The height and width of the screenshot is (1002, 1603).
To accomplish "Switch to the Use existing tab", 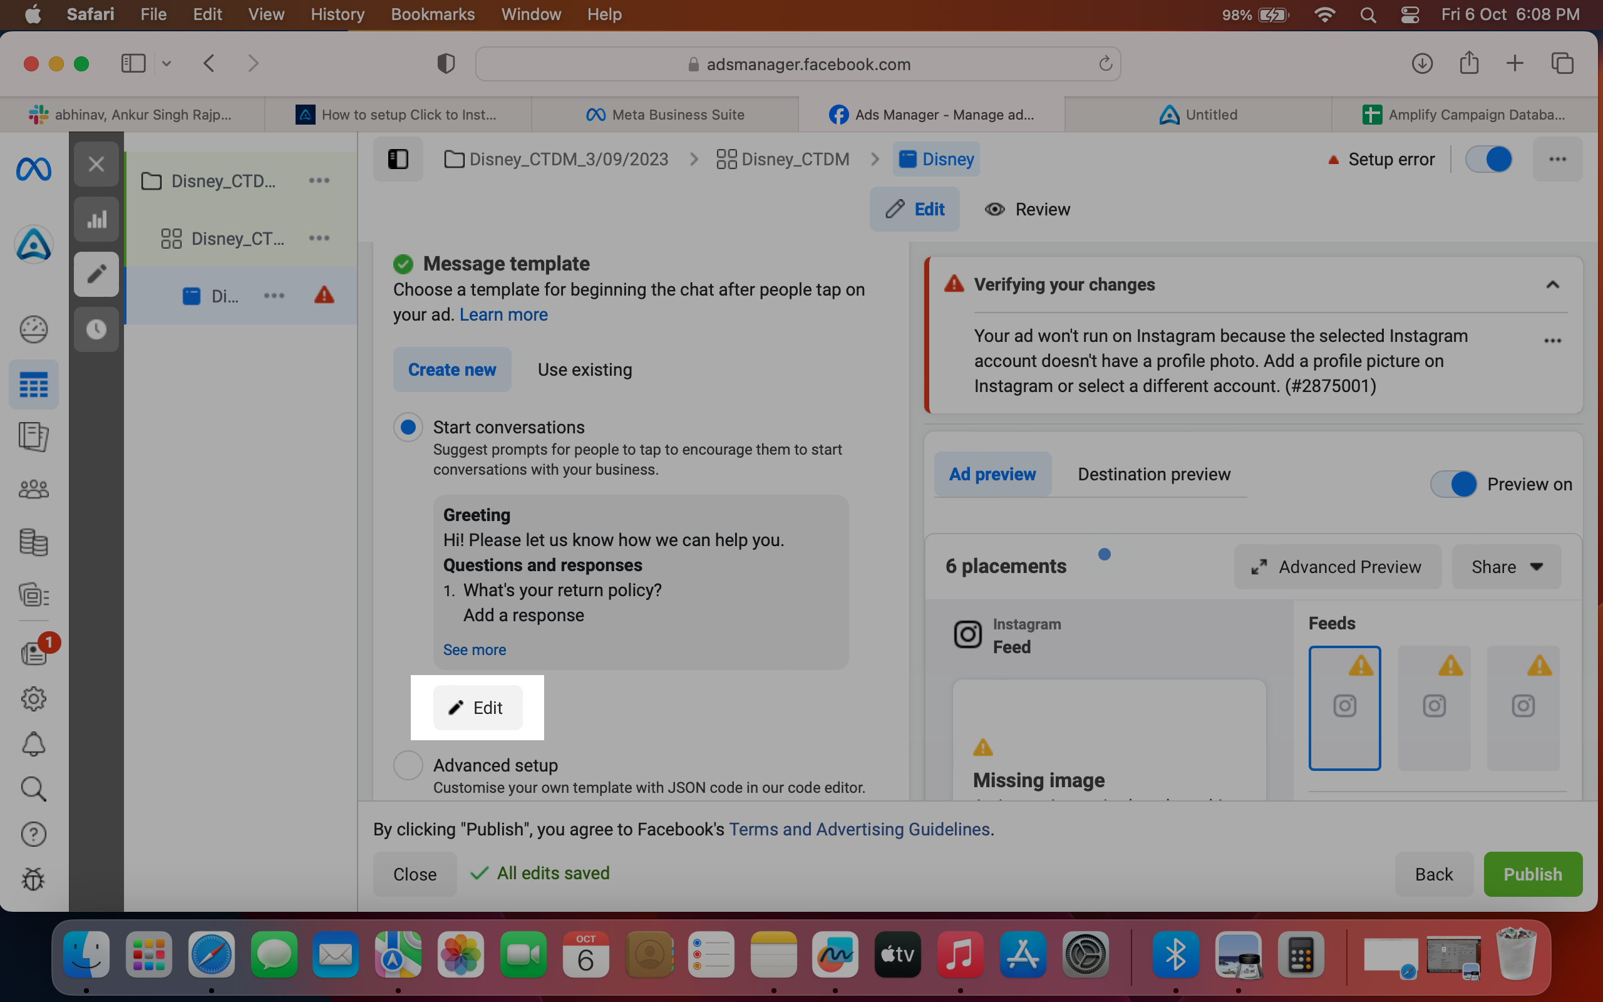I will click(585, 369).
